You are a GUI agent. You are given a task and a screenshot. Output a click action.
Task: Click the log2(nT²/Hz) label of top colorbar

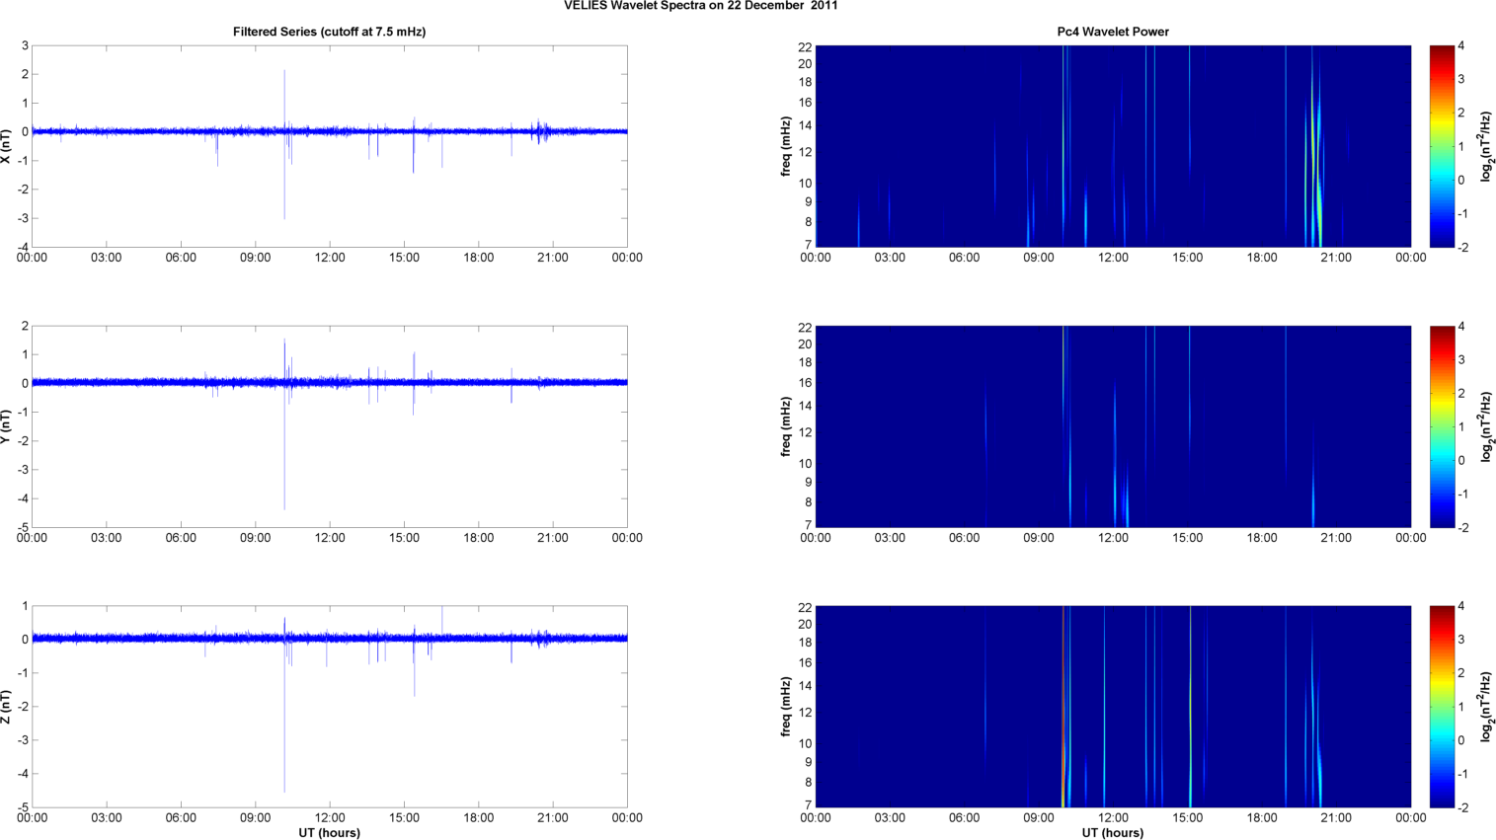click(1484, 146)
